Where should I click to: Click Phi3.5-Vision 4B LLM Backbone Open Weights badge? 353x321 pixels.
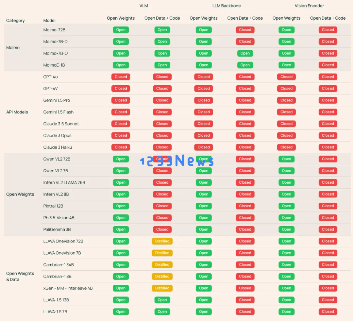pos(204,218)
